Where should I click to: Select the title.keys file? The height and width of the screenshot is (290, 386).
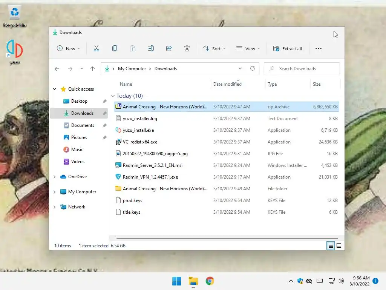227,212
